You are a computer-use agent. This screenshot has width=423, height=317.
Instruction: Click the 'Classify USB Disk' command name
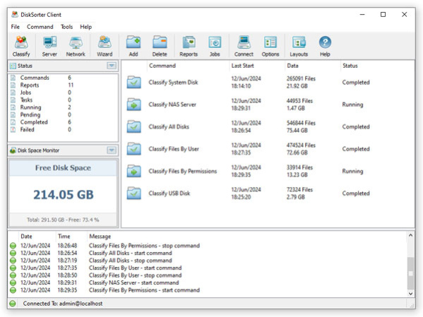click(169, 193)
